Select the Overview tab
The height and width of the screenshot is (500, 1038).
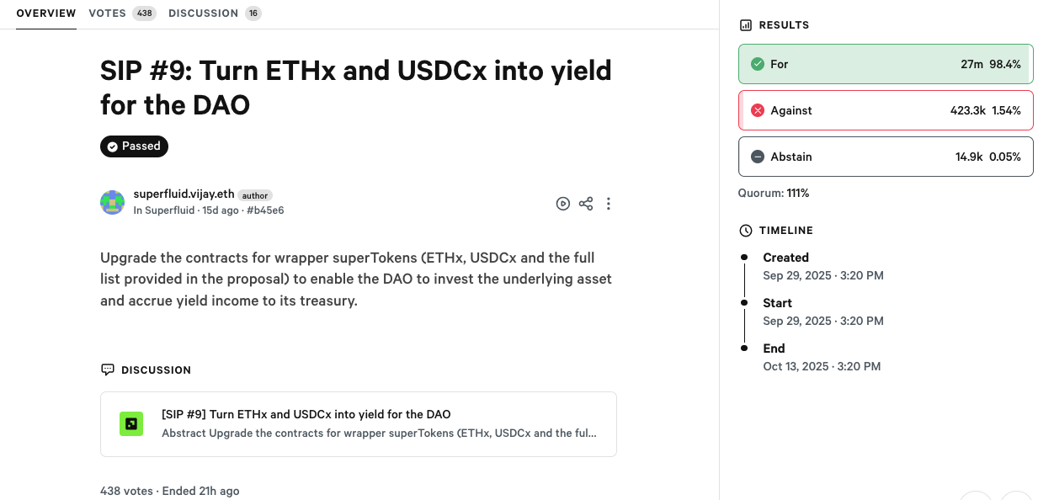(x=45, y=13)
